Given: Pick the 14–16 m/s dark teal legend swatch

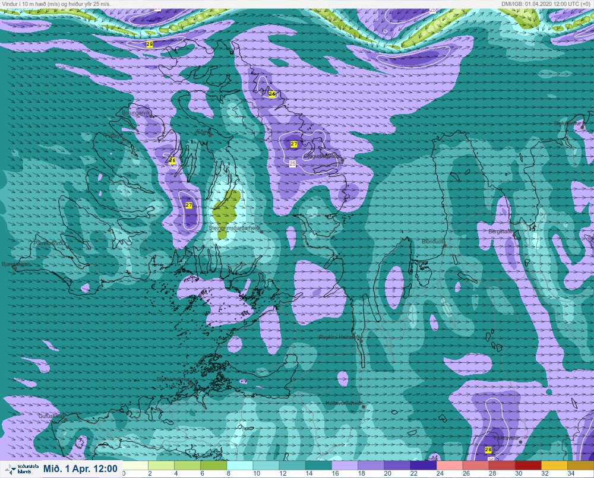Looking at the screenshot, I should click(x=318, y=465).
